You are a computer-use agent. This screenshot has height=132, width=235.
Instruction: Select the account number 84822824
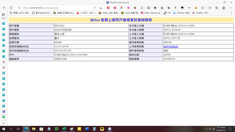point(59,26)
